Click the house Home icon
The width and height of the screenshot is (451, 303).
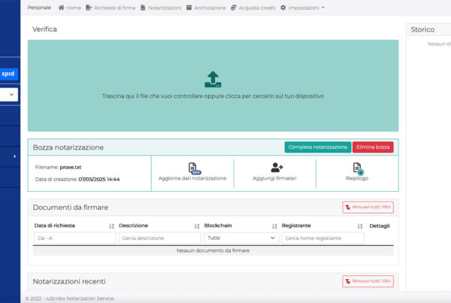(x=62, y=8)
